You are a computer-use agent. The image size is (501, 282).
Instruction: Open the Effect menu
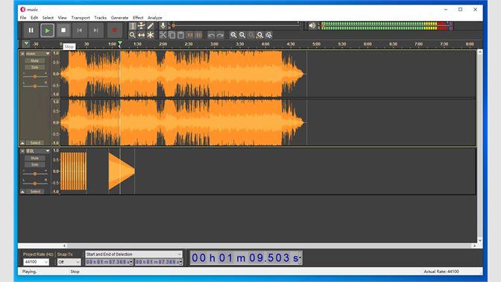pyautogui.click(x=138, y=18)
